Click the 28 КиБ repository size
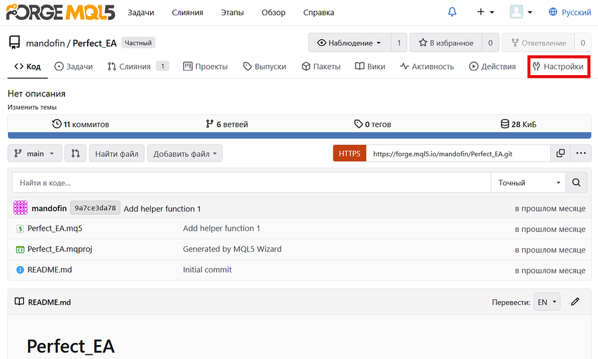Image resolution: width=598 pixels, height=359 pixels. tap(518, 124)
